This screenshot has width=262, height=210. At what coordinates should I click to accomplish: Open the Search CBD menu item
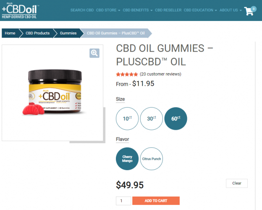(82, 10)
